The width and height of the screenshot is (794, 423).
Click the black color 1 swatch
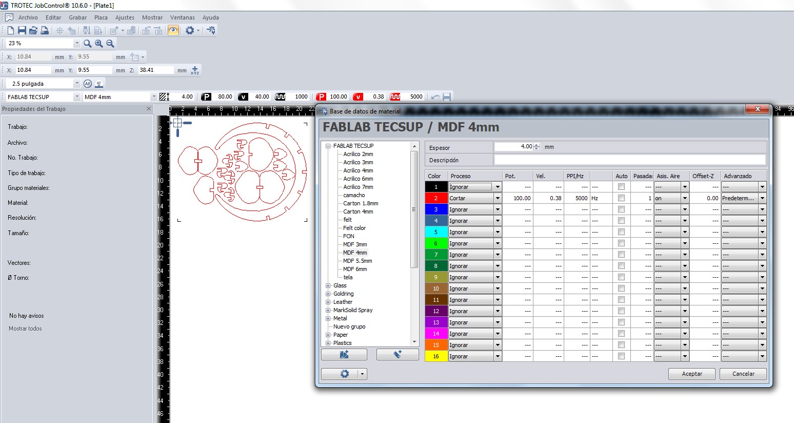(436, 187)
